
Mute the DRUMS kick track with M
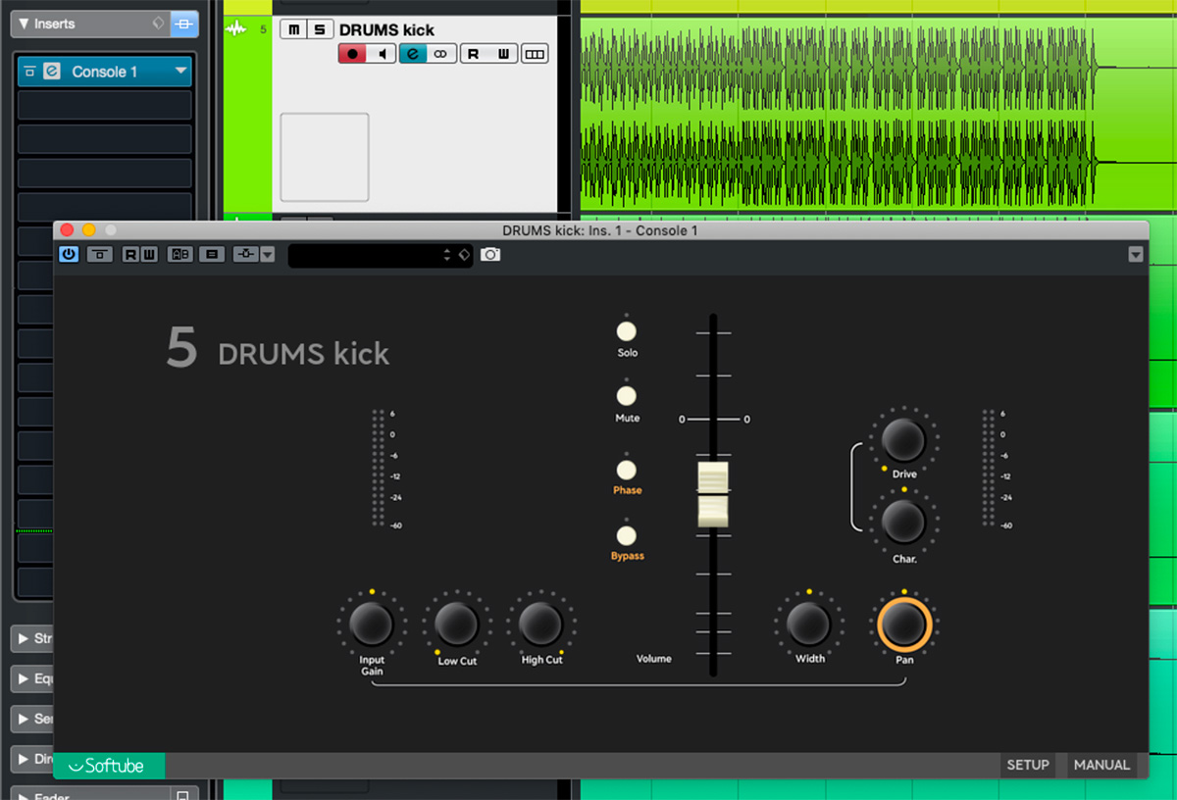coord(292,29)
